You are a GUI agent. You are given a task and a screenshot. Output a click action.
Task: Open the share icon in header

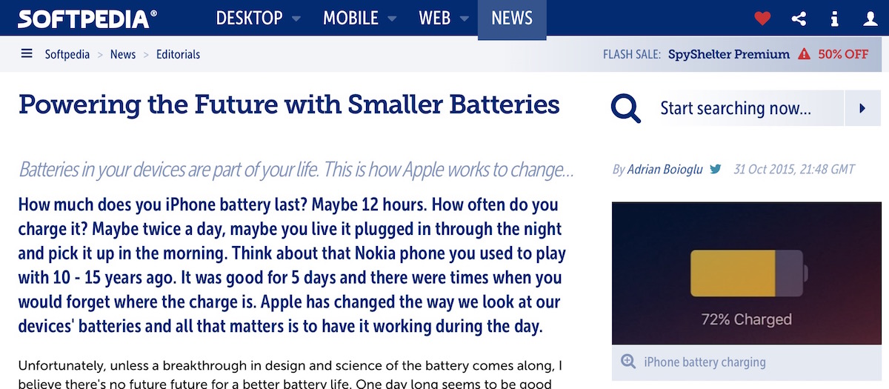tap(799, 19)
